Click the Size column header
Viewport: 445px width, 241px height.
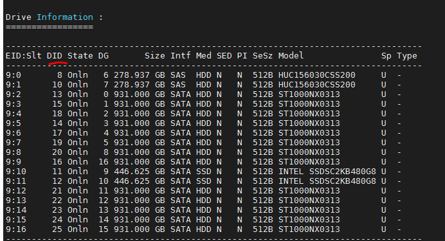pyautogui.click(x=155, y=55)
